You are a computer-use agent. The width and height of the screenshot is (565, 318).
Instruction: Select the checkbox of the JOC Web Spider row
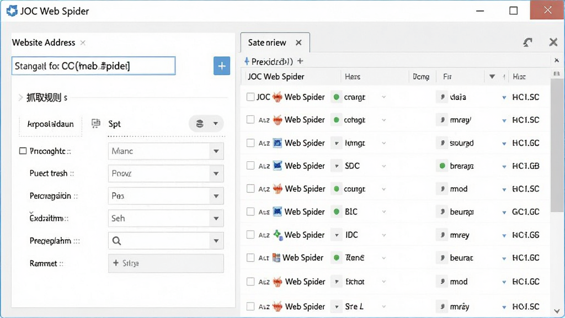(x=250, y=97)
